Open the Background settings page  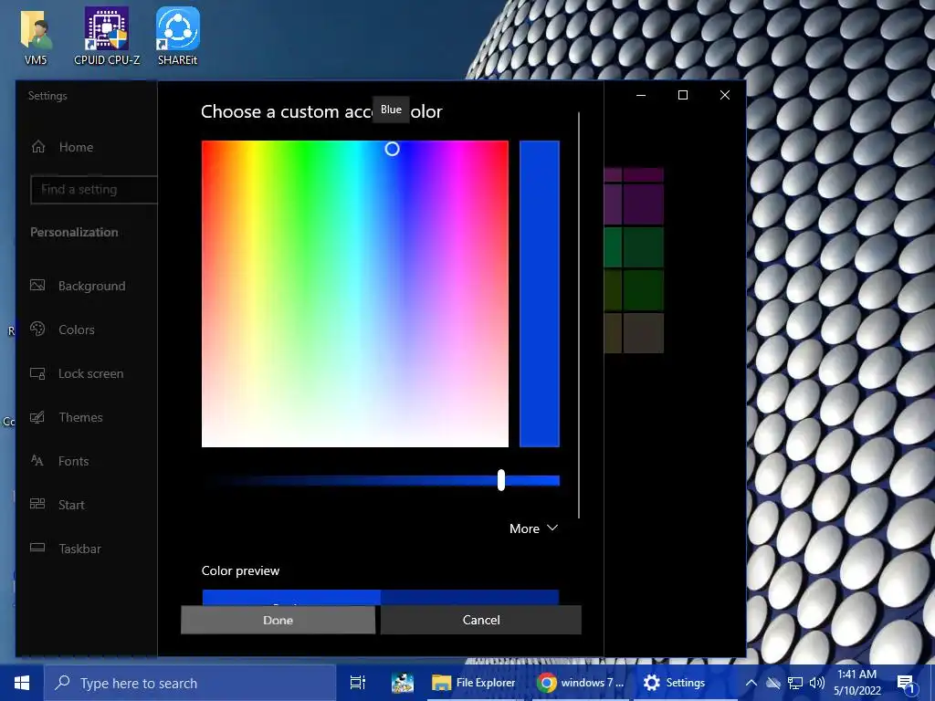tap(92, 286)
